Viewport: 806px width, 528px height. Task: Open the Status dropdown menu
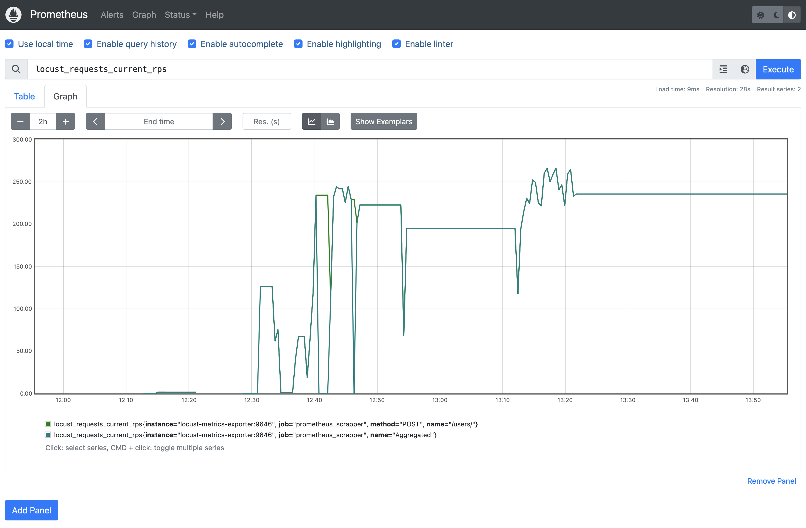coord(180,15)
